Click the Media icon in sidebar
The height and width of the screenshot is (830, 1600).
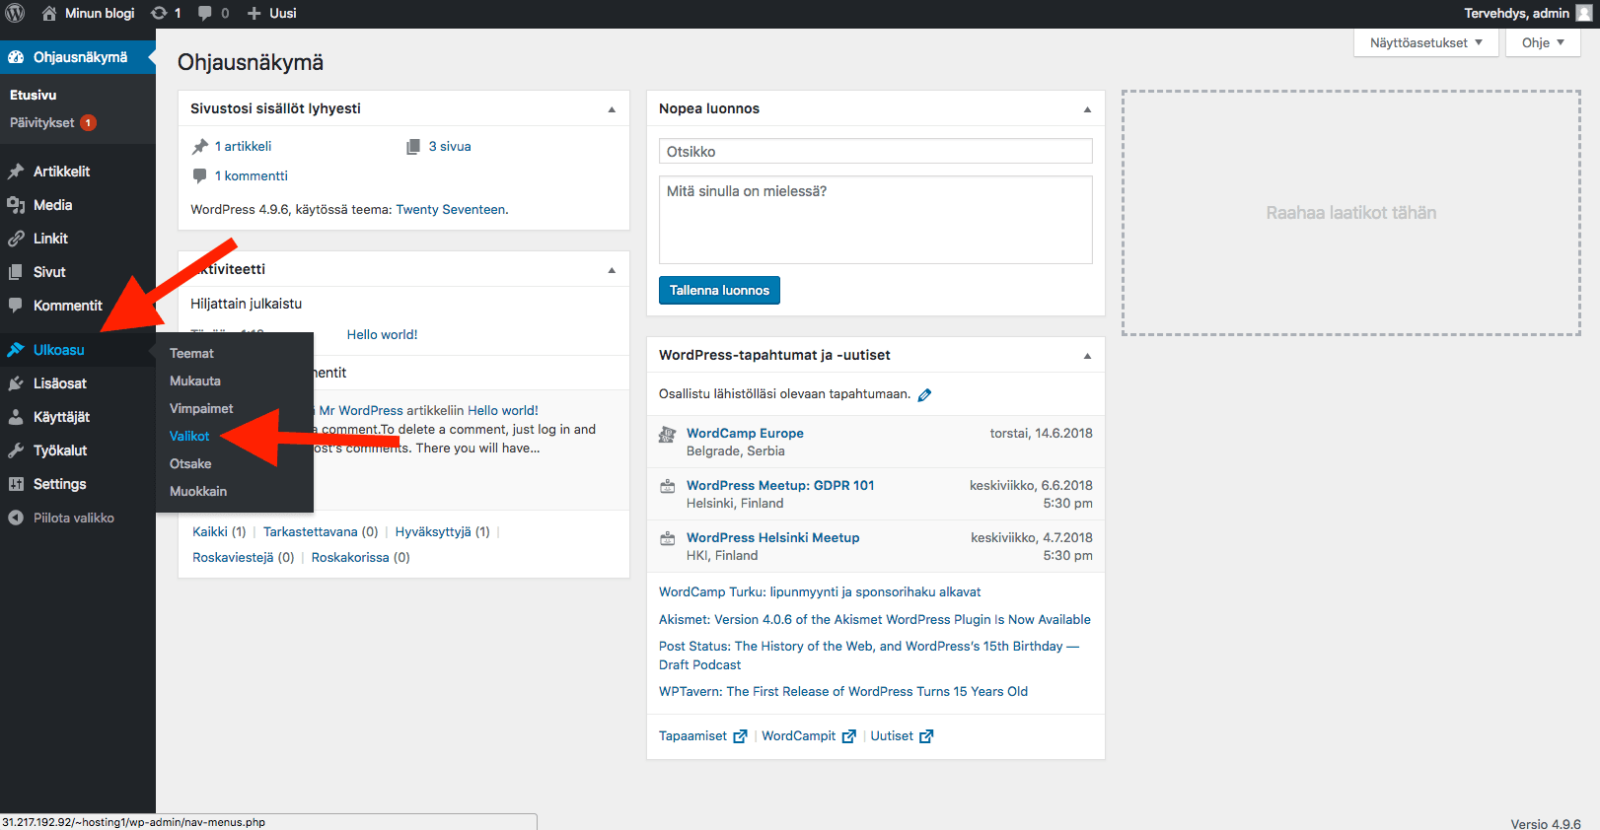pyautogui.click(x=16, y=205)
